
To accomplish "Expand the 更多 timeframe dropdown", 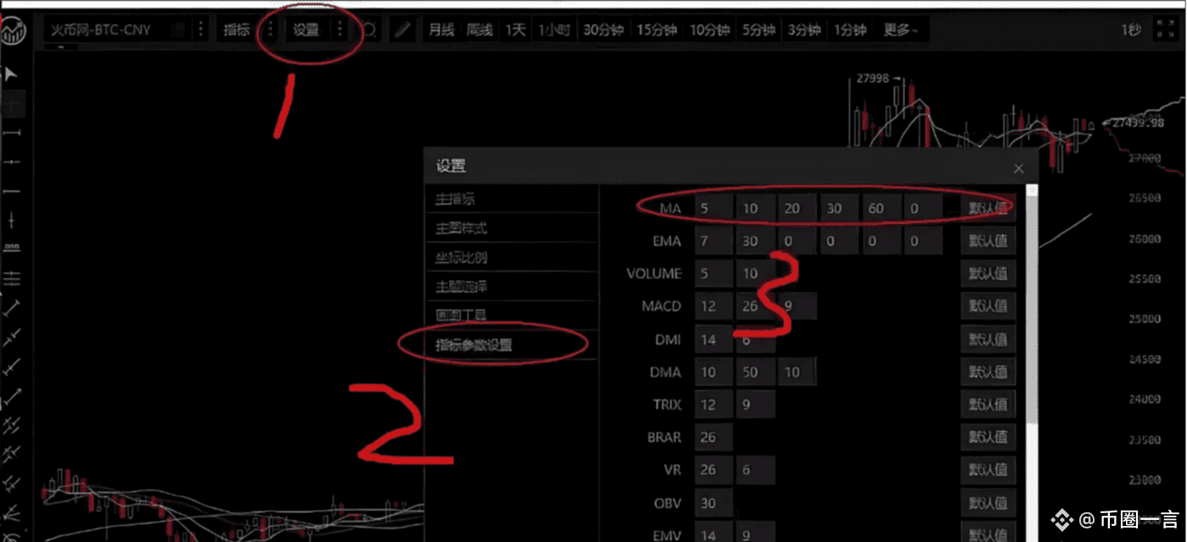I will point(901,30).
